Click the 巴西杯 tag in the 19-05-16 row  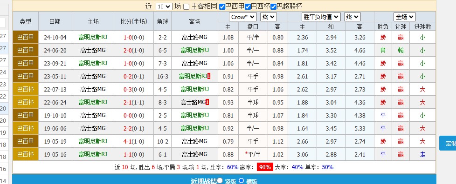tap(26, 154)
